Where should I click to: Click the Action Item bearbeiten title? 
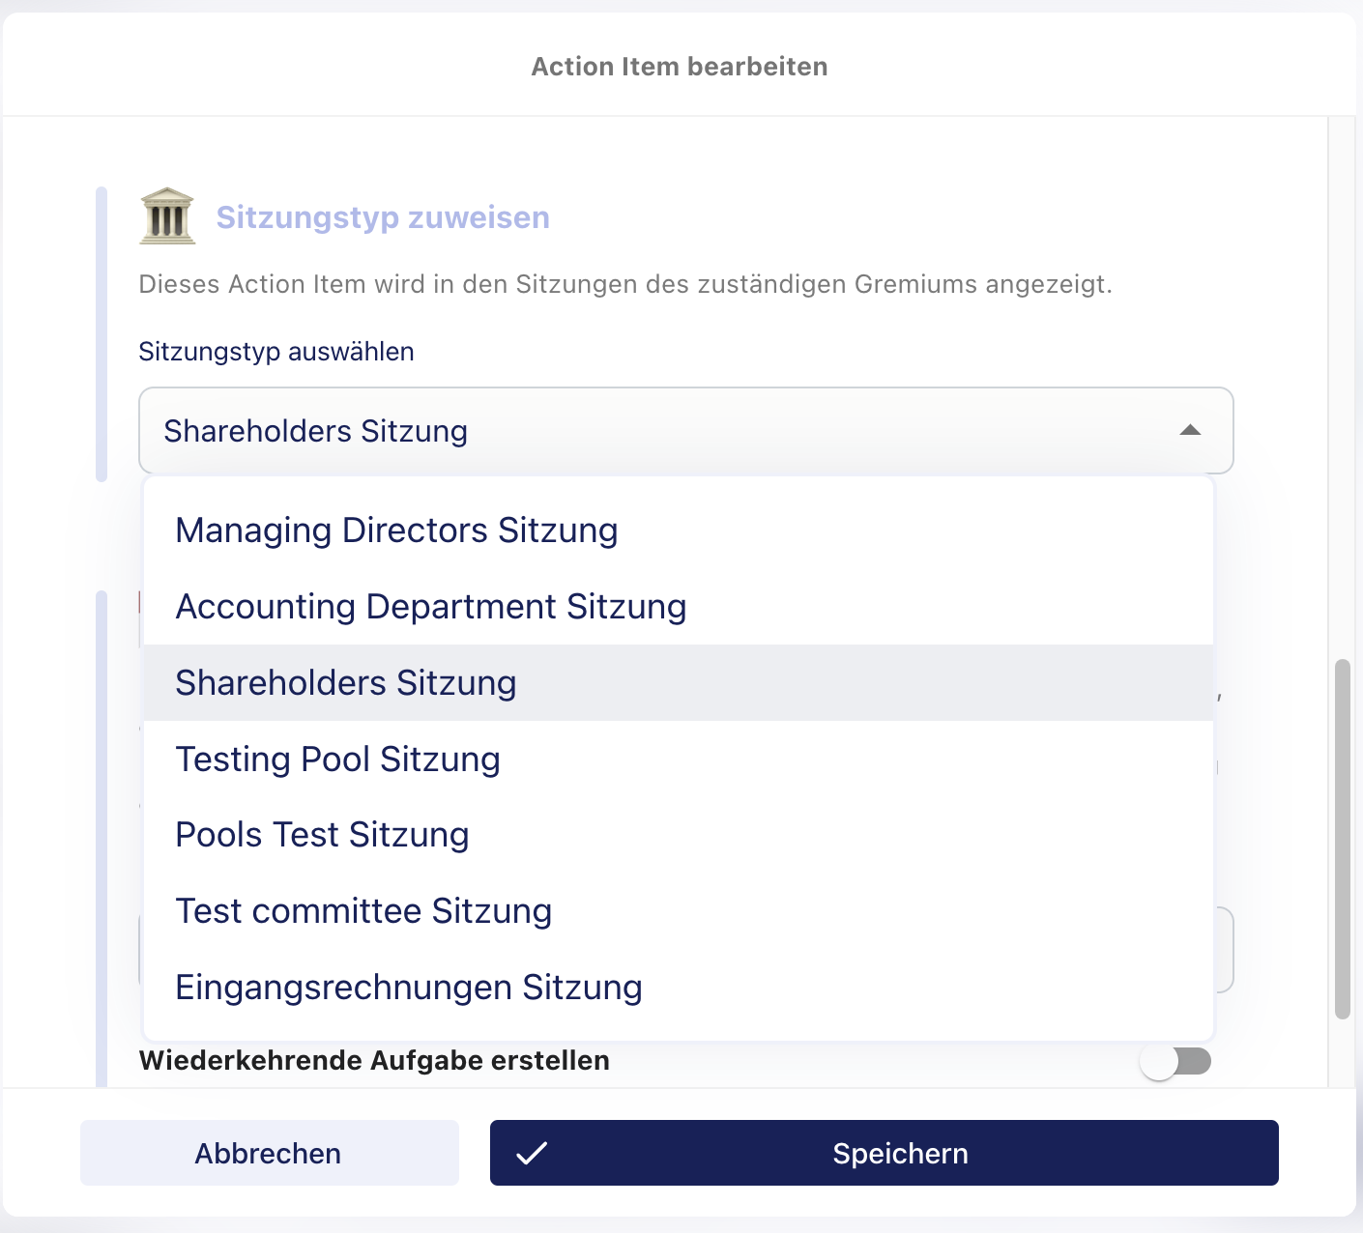tap(680, 67)
